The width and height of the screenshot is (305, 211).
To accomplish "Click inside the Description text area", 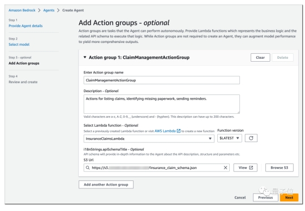I will [x=162, y=104].
